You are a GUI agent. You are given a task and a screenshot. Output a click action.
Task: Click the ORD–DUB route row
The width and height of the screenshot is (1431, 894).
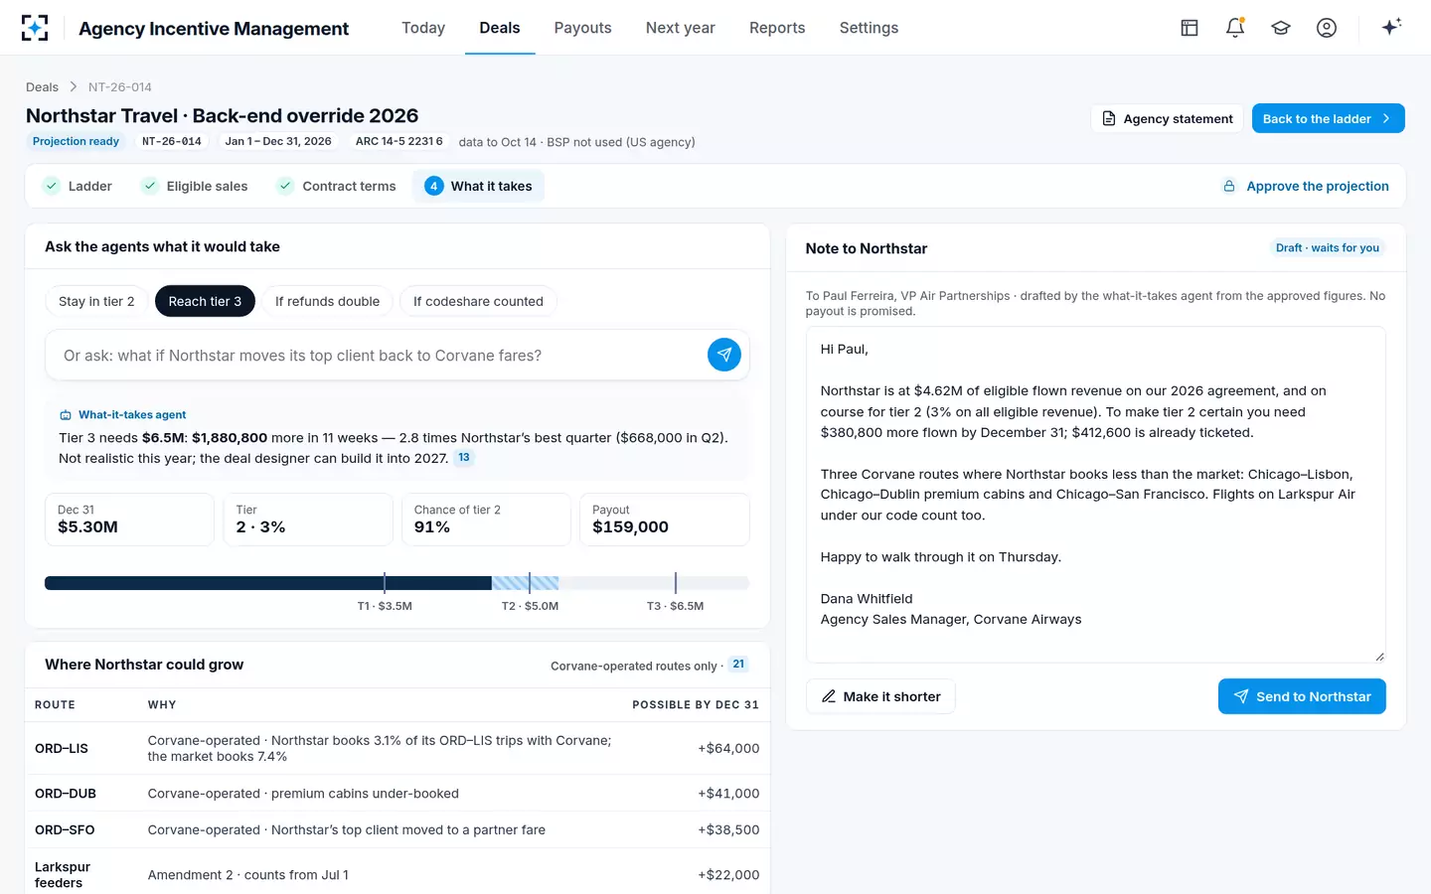397,793
